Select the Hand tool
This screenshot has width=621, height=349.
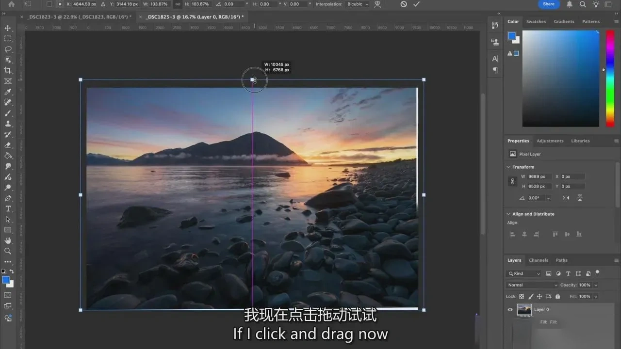point(8,240)
